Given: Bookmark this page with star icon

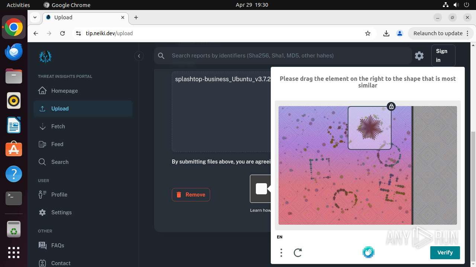Looking at the screenshot, I should [368, 33].
